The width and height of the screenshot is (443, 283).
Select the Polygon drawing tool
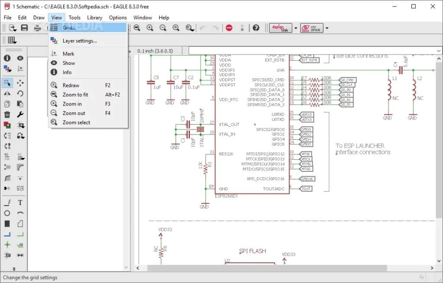20,224
